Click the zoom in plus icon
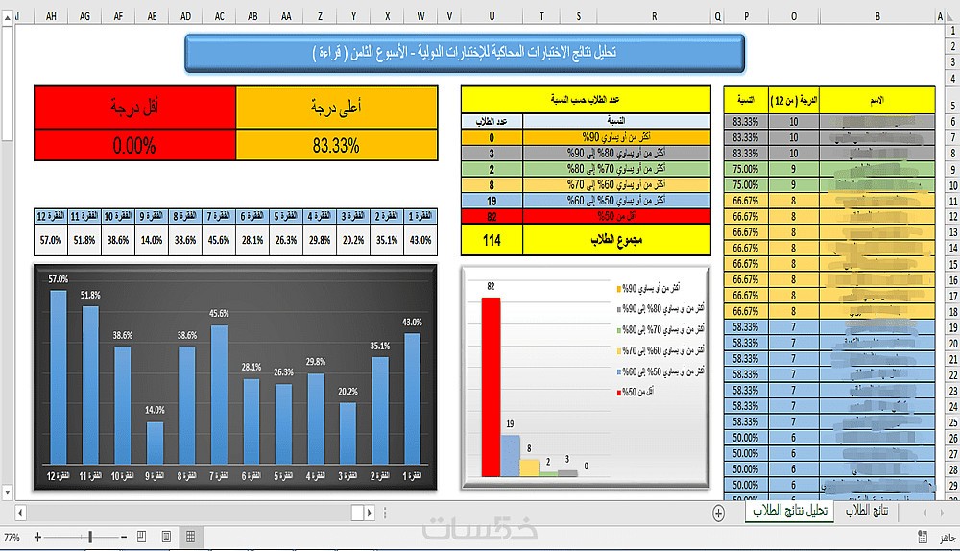The width and height of the screenshot is (960, 551). (x=38, y=537)
